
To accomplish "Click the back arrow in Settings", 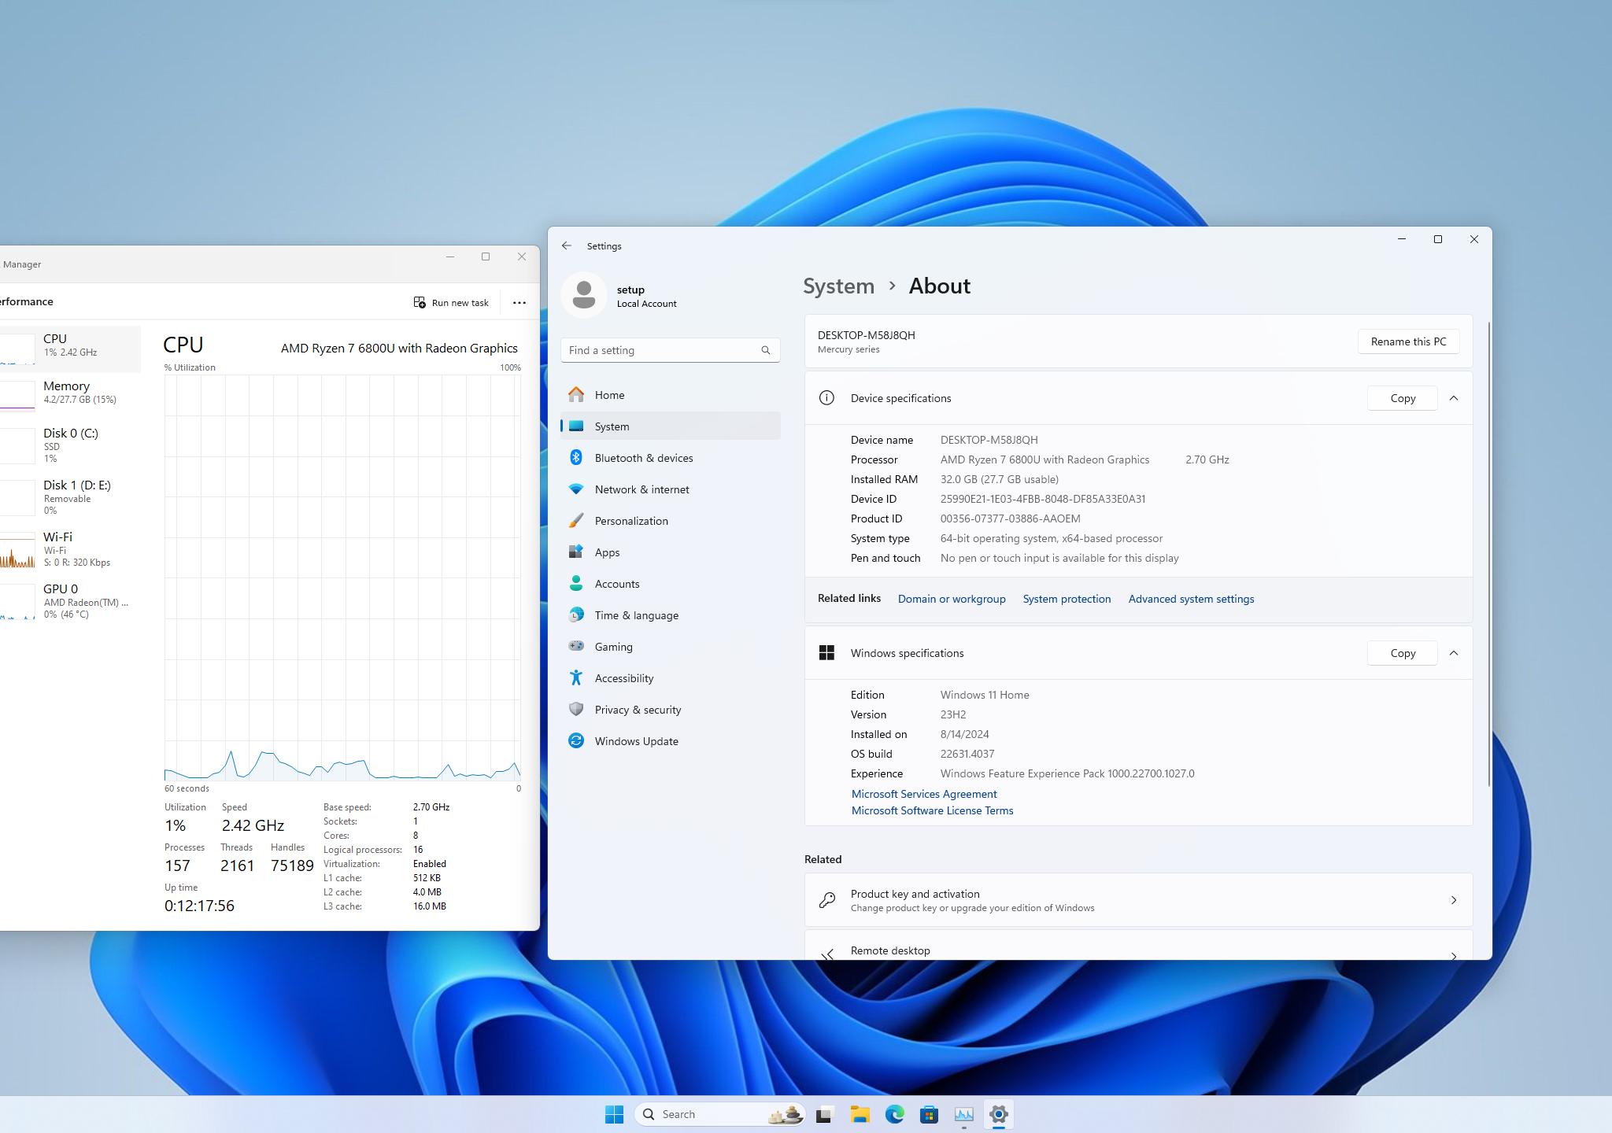I will click(567, 246).
